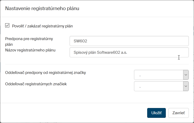Click the arrow of the Oddeľovač predpony dropdown

186,75
